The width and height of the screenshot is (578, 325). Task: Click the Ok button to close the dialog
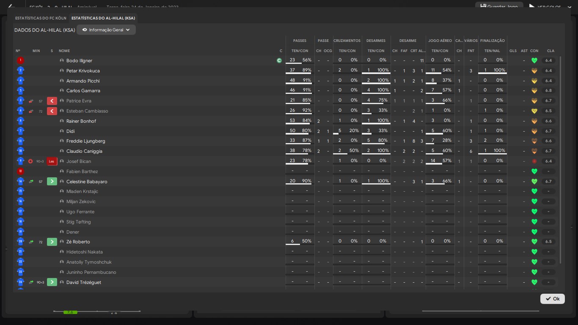tap(553, 299)
